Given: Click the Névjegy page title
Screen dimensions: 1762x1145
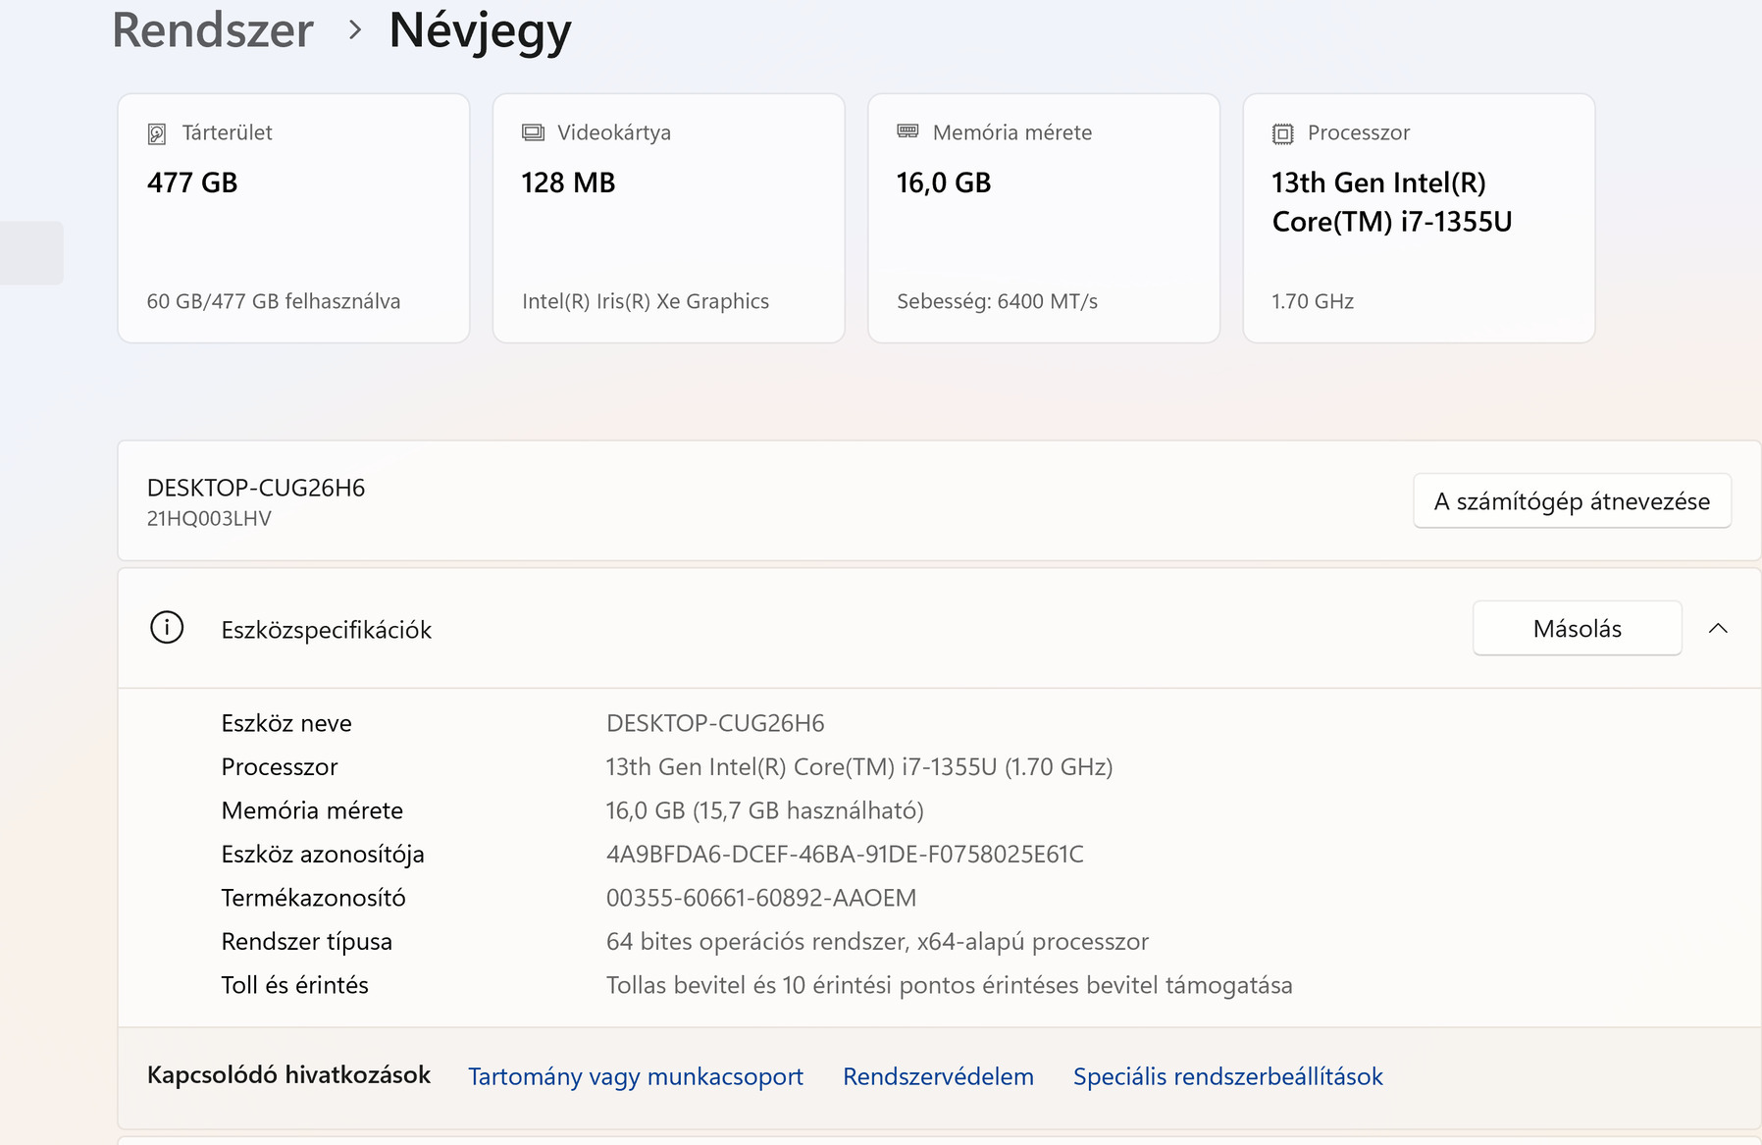Looking at the screenshot, I should pyautogui.click(x=480, y=30).
